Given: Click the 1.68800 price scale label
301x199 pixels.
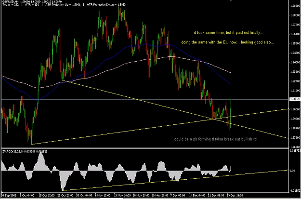Looking at the screenshot, I should coord(295,6).
